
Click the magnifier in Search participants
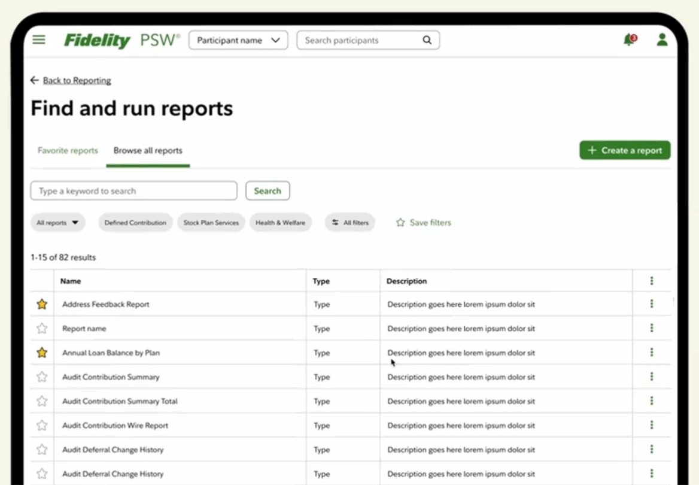pos(427,40)
